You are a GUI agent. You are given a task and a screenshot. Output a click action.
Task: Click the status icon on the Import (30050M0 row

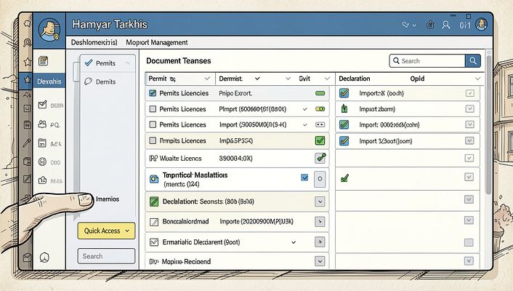[320, 124]
